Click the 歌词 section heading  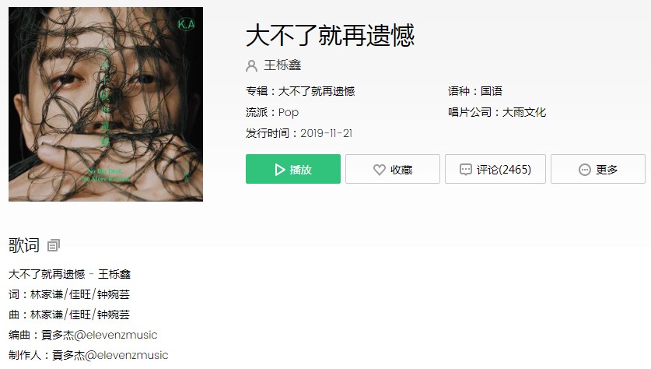(24, 245)
